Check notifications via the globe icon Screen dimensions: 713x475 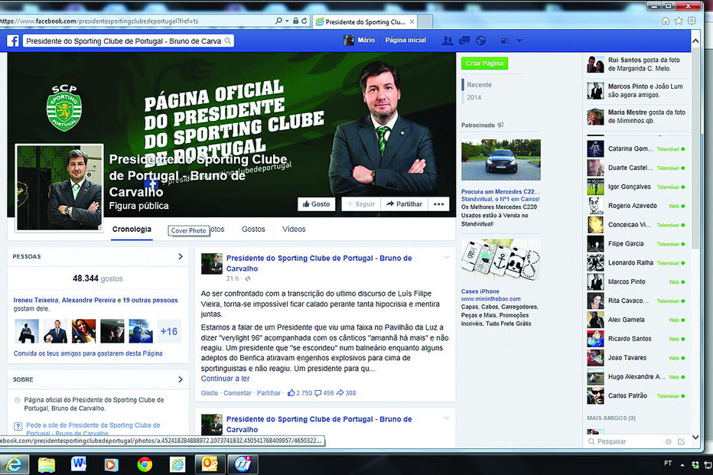click(x=480, y=41)
